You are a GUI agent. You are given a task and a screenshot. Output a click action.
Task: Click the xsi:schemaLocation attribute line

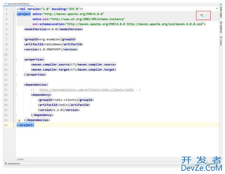tap(119, 24)
